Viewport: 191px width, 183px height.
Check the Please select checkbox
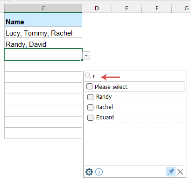click(x=89, y=87)
